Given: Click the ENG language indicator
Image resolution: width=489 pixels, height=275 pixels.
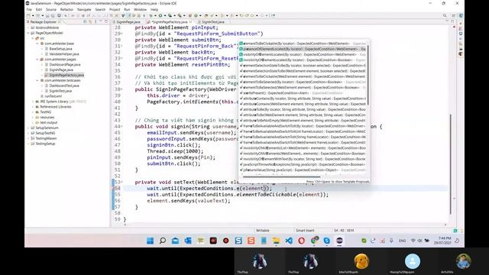Looking at the screenshot, I should (x=403, y=241).
